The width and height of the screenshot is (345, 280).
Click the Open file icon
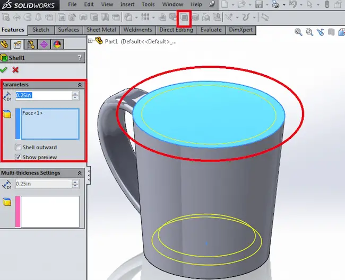click(241, 4)
